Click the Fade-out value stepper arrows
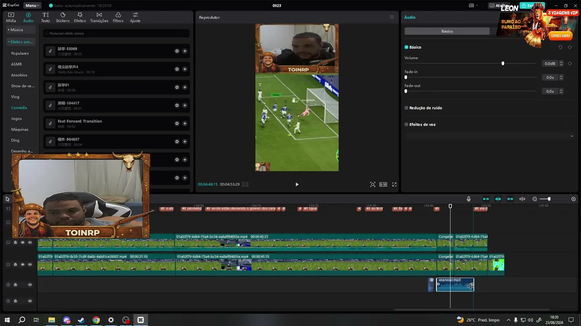The width and height of the screenshot is (581, 326). coord(561,91)
